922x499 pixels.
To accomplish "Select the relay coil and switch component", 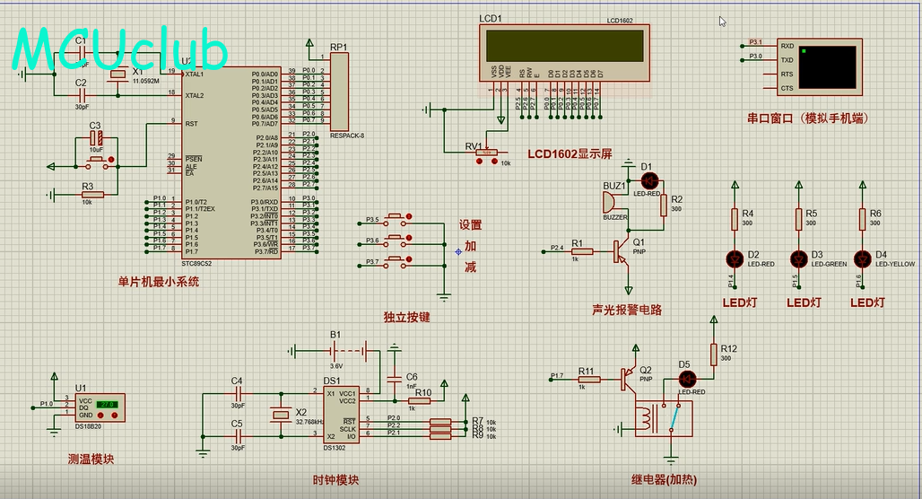I will (664, 418).
